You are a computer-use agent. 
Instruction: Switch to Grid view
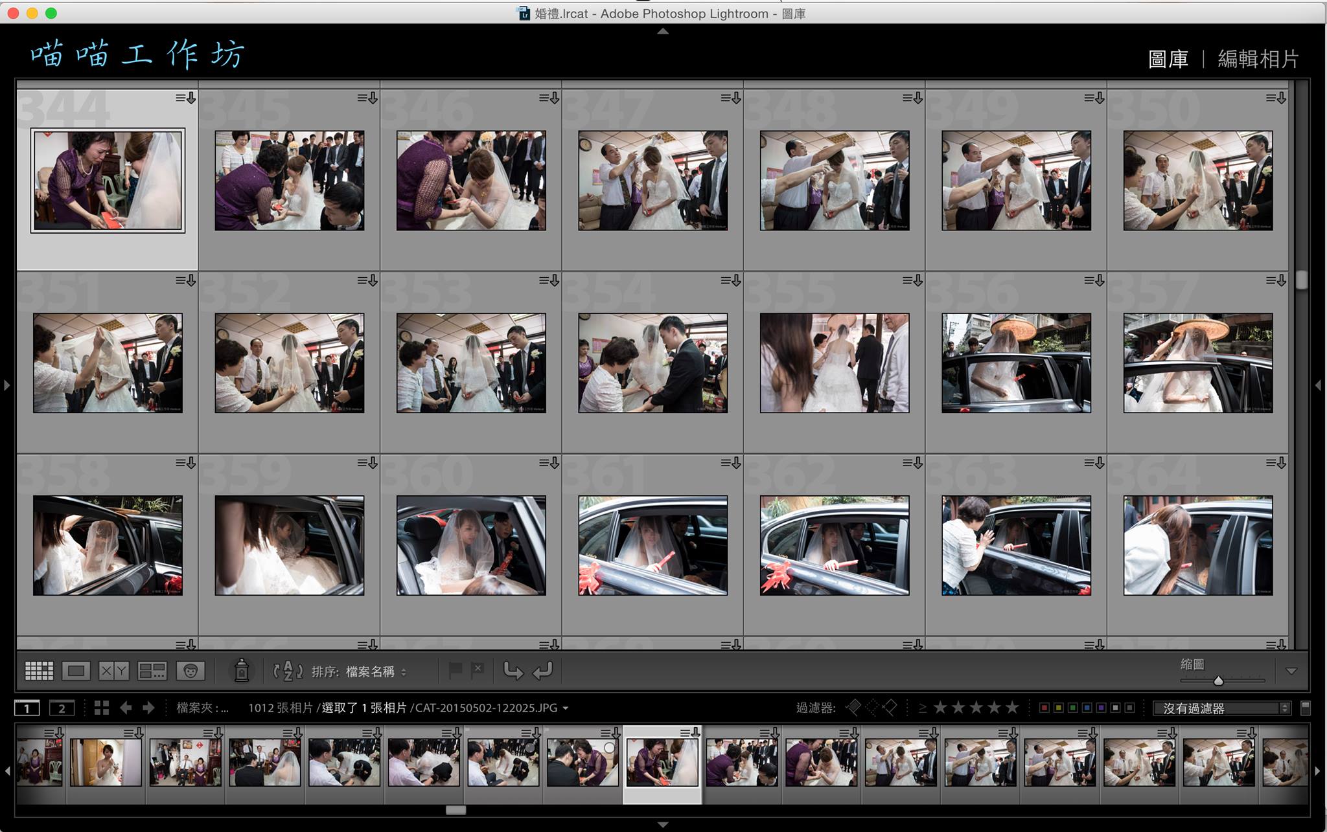coord(39,671)
